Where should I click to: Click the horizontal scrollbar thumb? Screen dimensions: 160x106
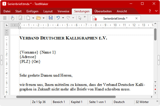point(66,97)
